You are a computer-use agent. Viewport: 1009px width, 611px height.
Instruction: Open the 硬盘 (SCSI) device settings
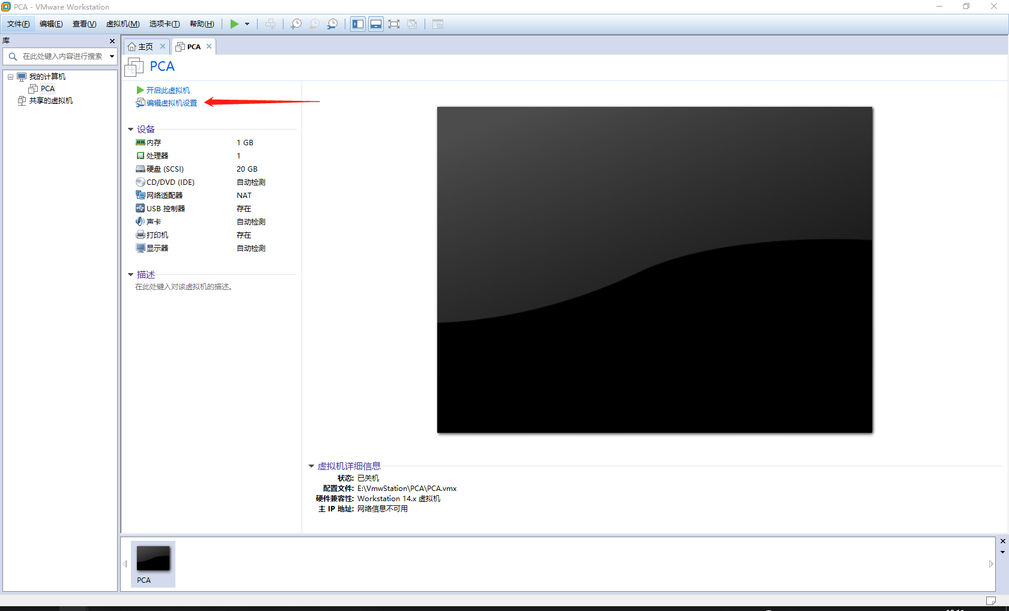pyautogui.click(x=164, y=169)
